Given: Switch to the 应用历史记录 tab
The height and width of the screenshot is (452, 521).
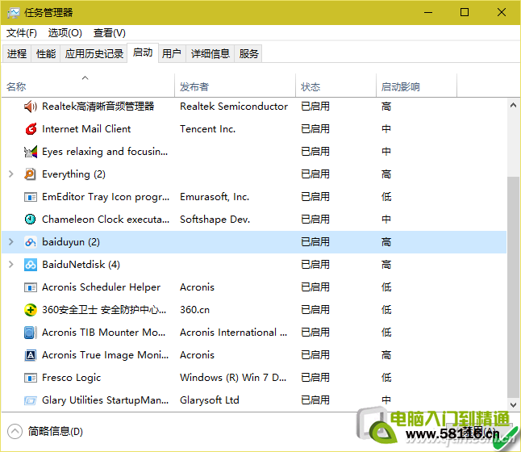Looking at the screenshot, I should point(94,53).
